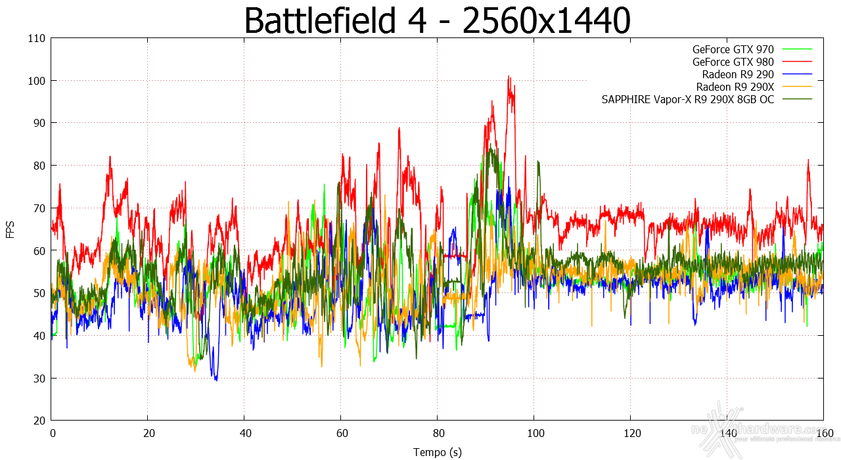Click the chart title Battlefield 4 - 2560x1440

437,21
